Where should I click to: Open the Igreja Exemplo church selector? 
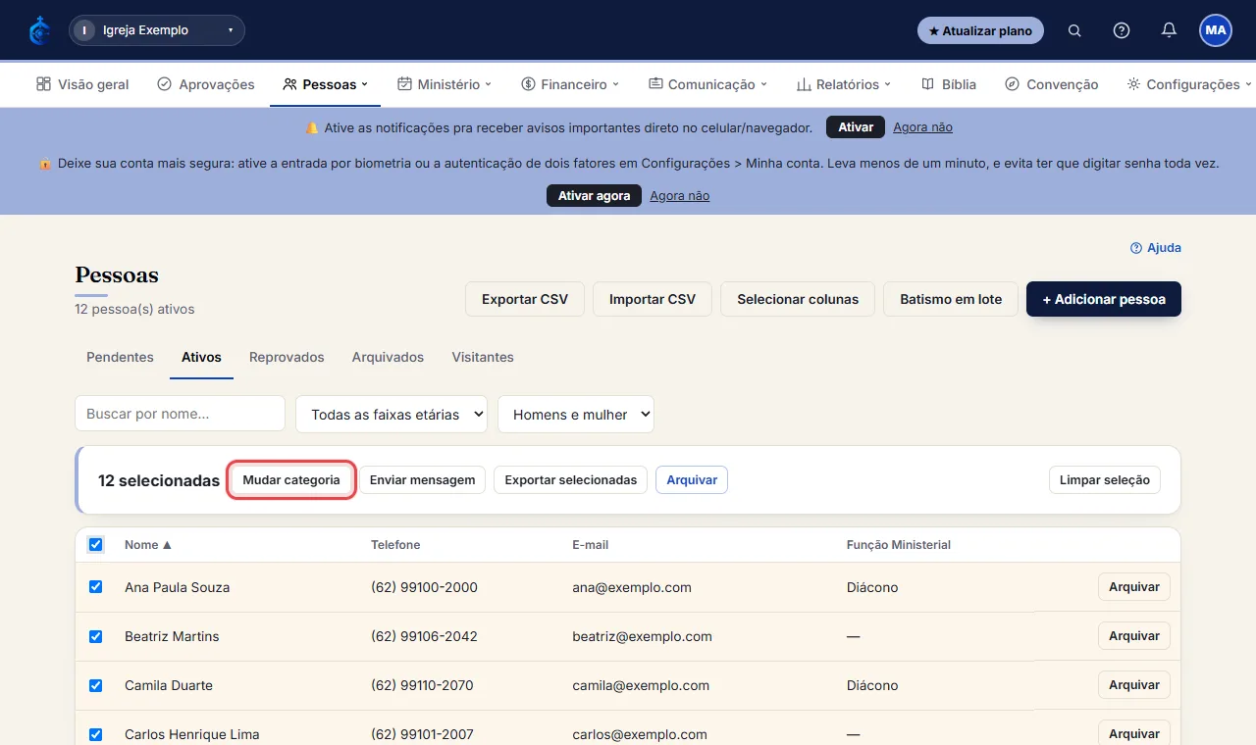[x=157, y=30]
